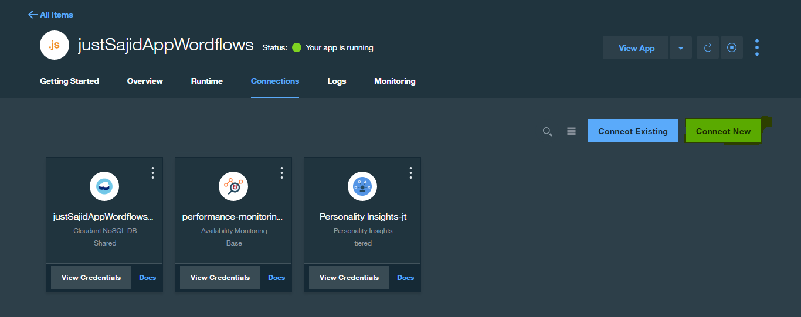Image resolution: width=801 pixels, height=317 pixels.
Task: Click the Personality Insights-jt service name
Action: (363, 217)
